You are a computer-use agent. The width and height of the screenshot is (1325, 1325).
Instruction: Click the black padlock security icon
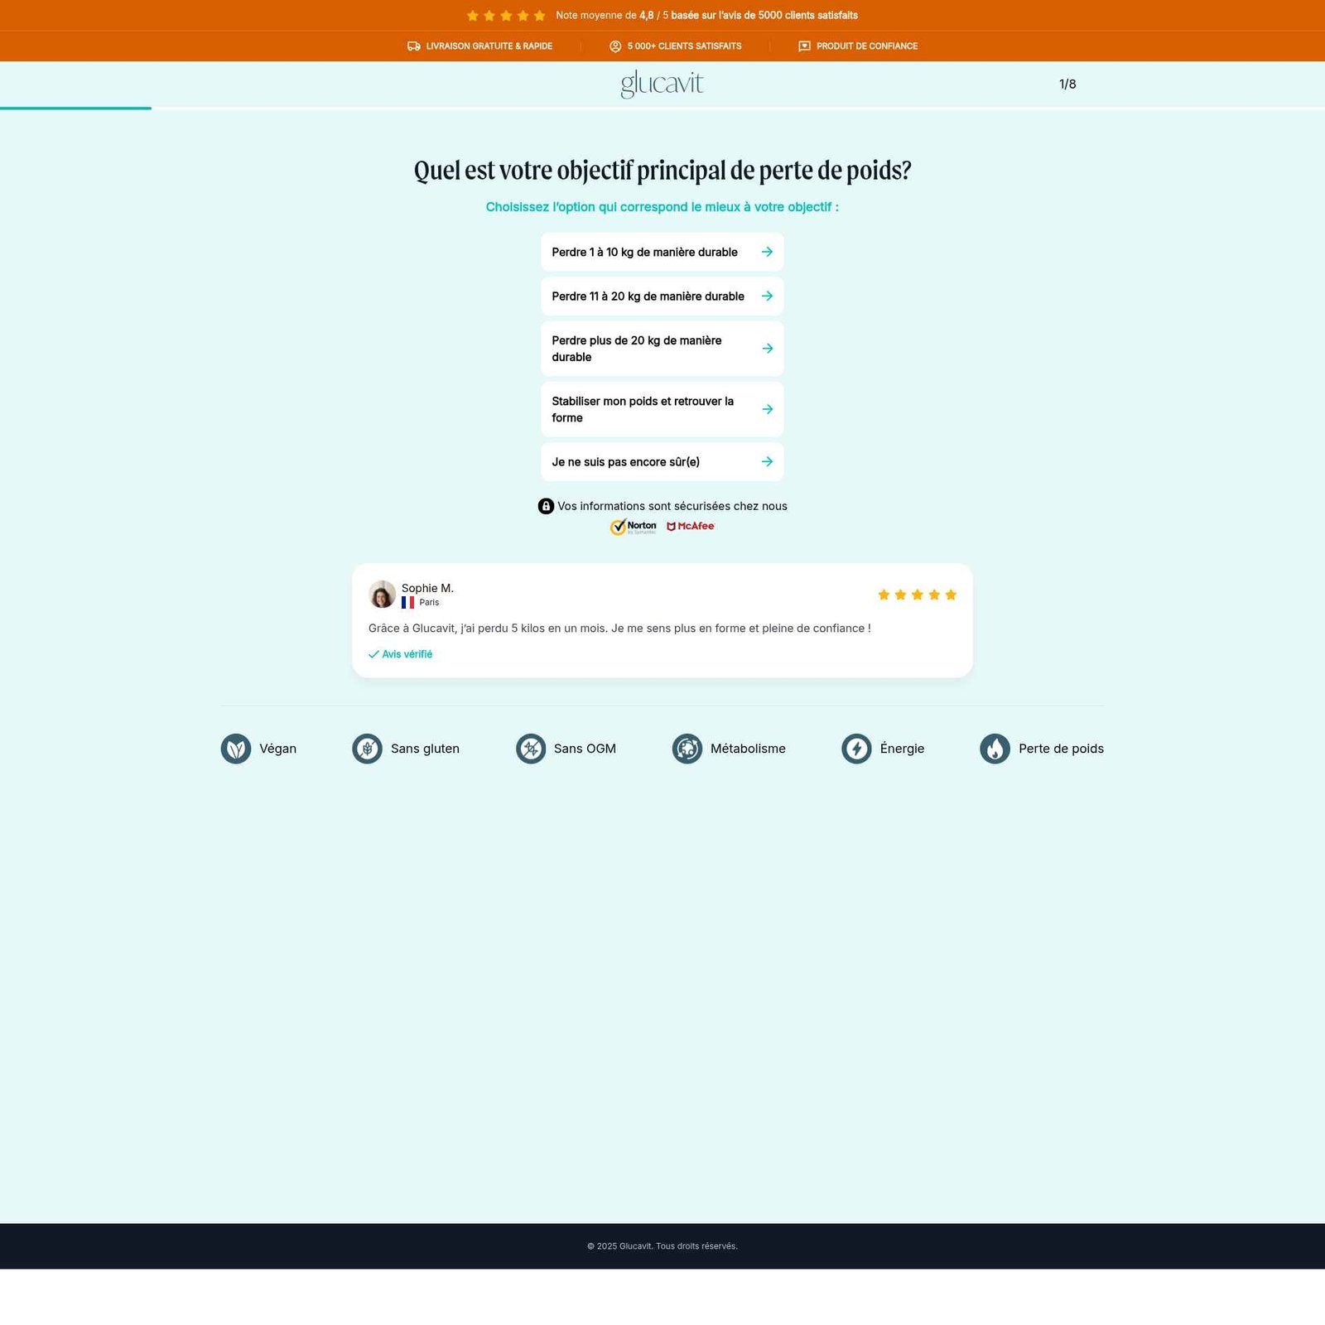[546, 506]
